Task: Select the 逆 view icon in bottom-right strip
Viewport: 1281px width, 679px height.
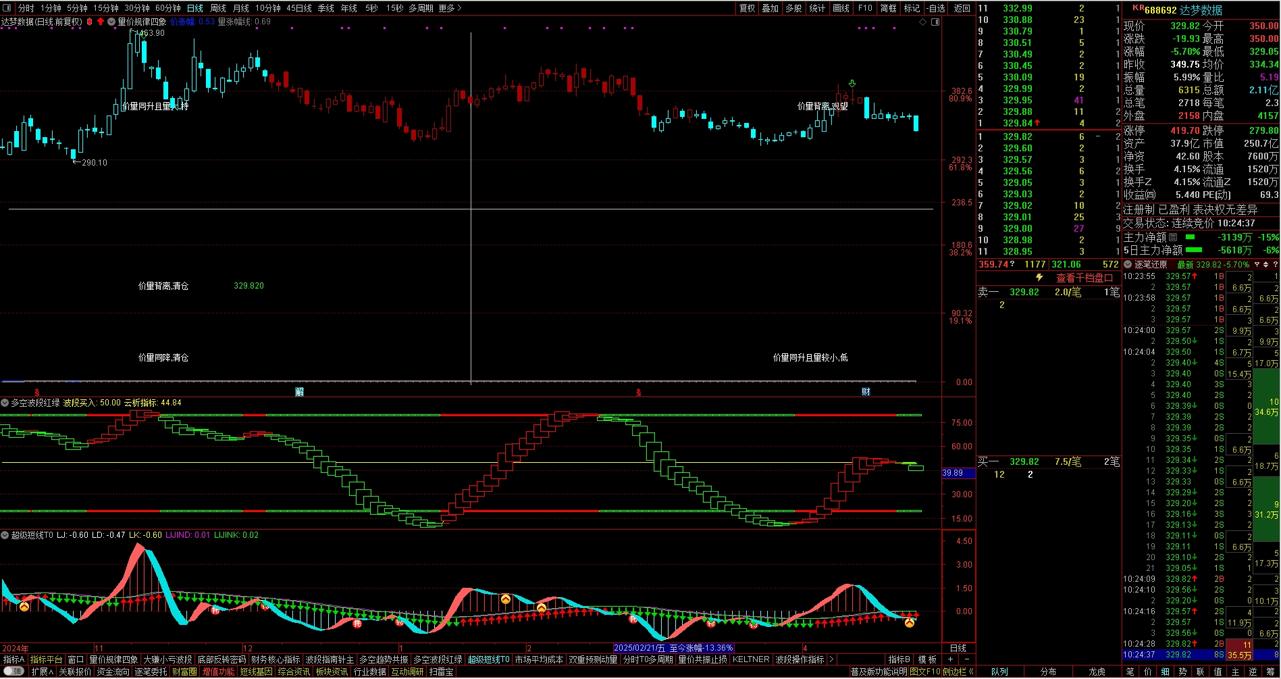Action: [1253, 672]
